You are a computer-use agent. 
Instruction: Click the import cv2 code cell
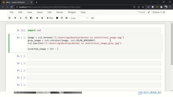tap(94, 30)
